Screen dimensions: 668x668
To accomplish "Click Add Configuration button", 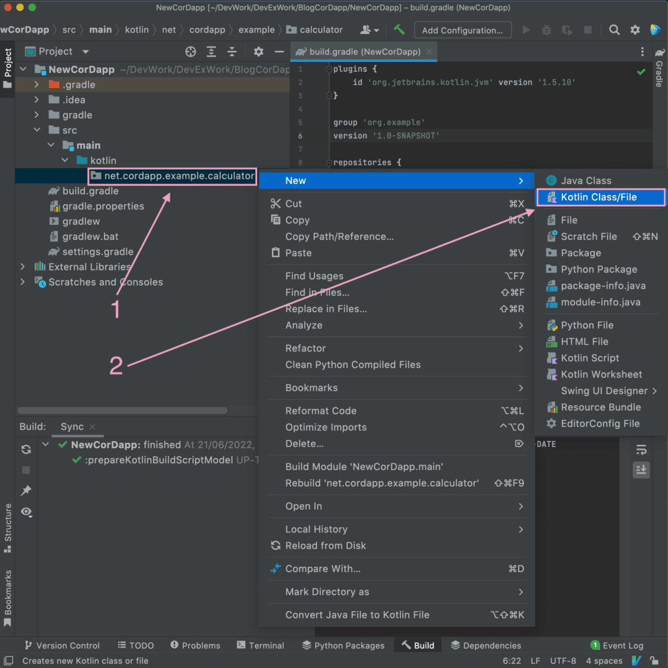I will click(x=463, y=30).
